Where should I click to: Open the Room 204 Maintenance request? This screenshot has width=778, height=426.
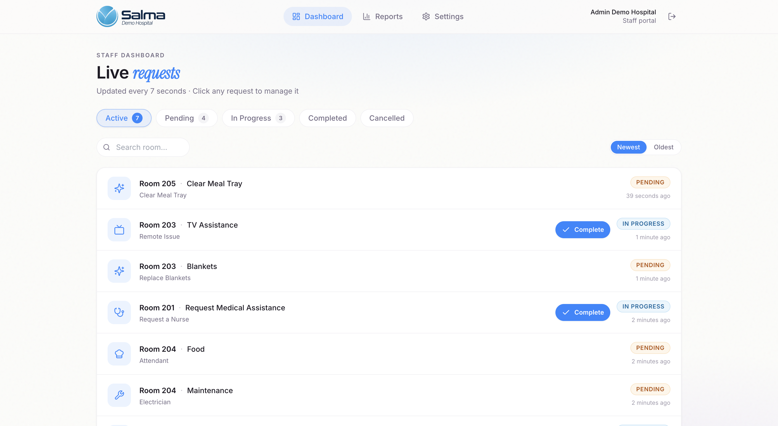(389, 395)
